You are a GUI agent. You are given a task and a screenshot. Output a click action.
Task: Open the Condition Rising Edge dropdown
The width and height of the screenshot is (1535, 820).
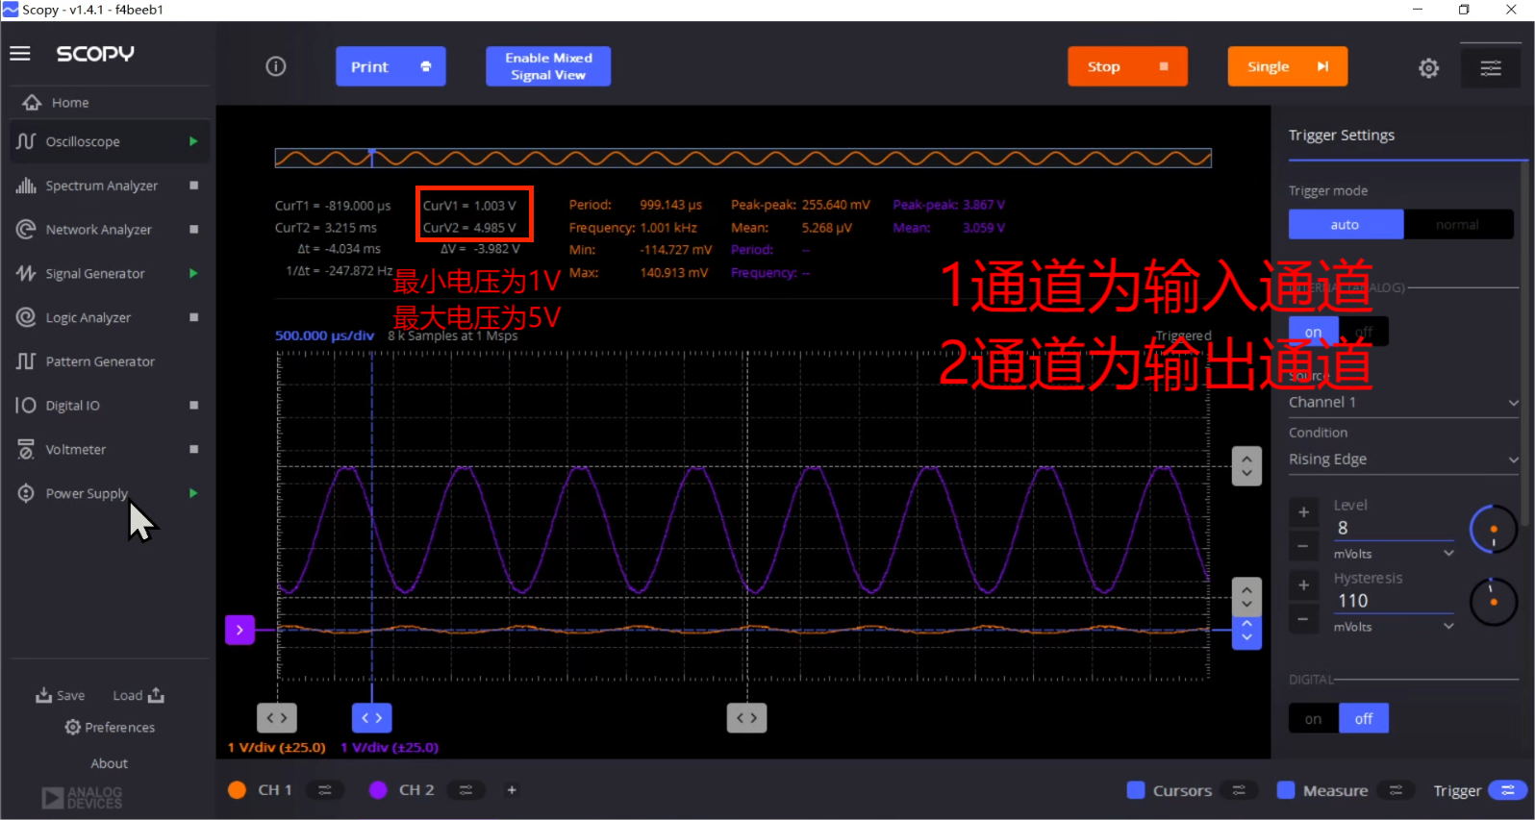tap(1404, 460)
